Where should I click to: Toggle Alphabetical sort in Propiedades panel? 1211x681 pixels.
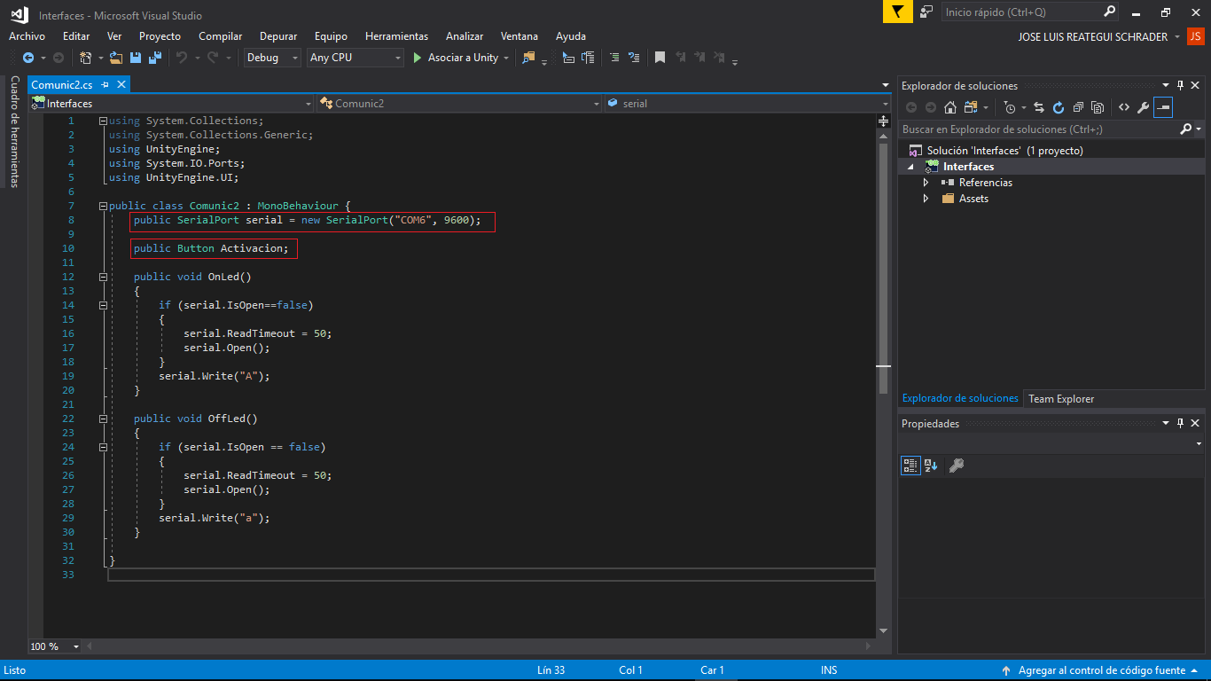(930, 466)
